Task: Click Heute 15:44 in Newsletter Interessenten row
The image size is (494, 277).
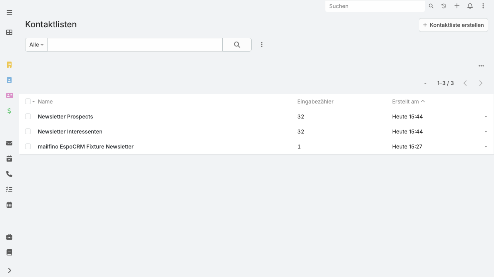Action: point(407,132)
